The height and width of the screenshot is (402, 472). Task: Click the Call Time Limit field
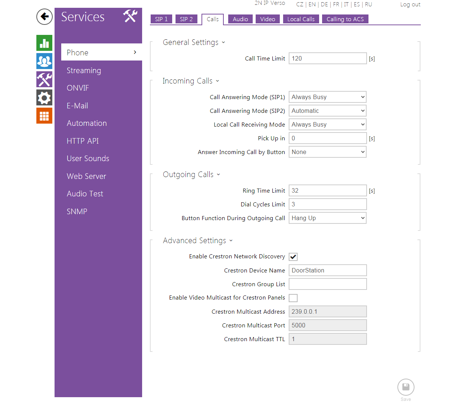pyautogui.click(x=327, y=58)
